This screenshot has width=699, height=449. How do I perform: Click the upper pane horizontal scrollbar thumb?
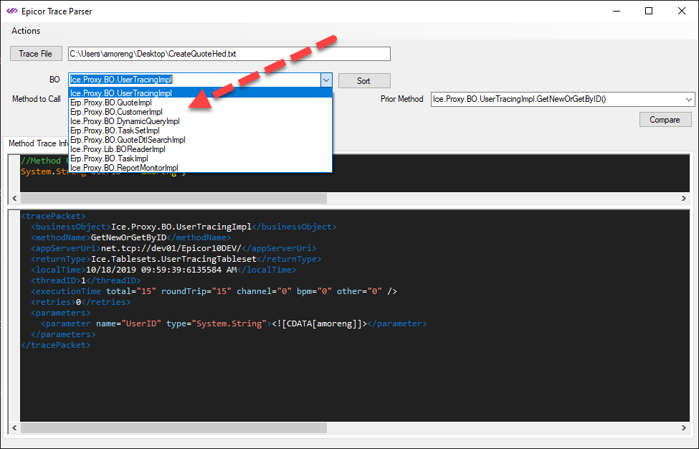(x=174, y=199)
